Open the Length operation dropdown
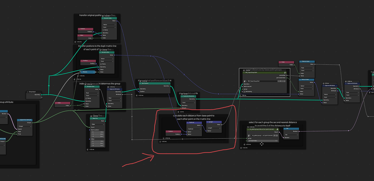Image resolution: width=374 pixels, height=181 pixels. click(214, 128)
